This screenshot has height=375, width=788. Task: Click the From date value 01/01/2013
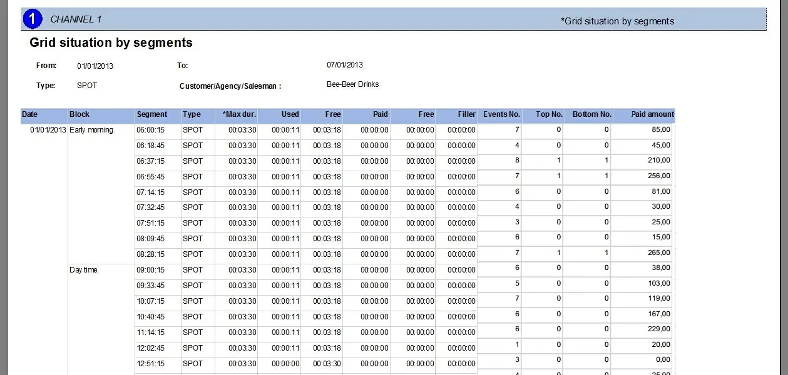[x=95, y=66]
